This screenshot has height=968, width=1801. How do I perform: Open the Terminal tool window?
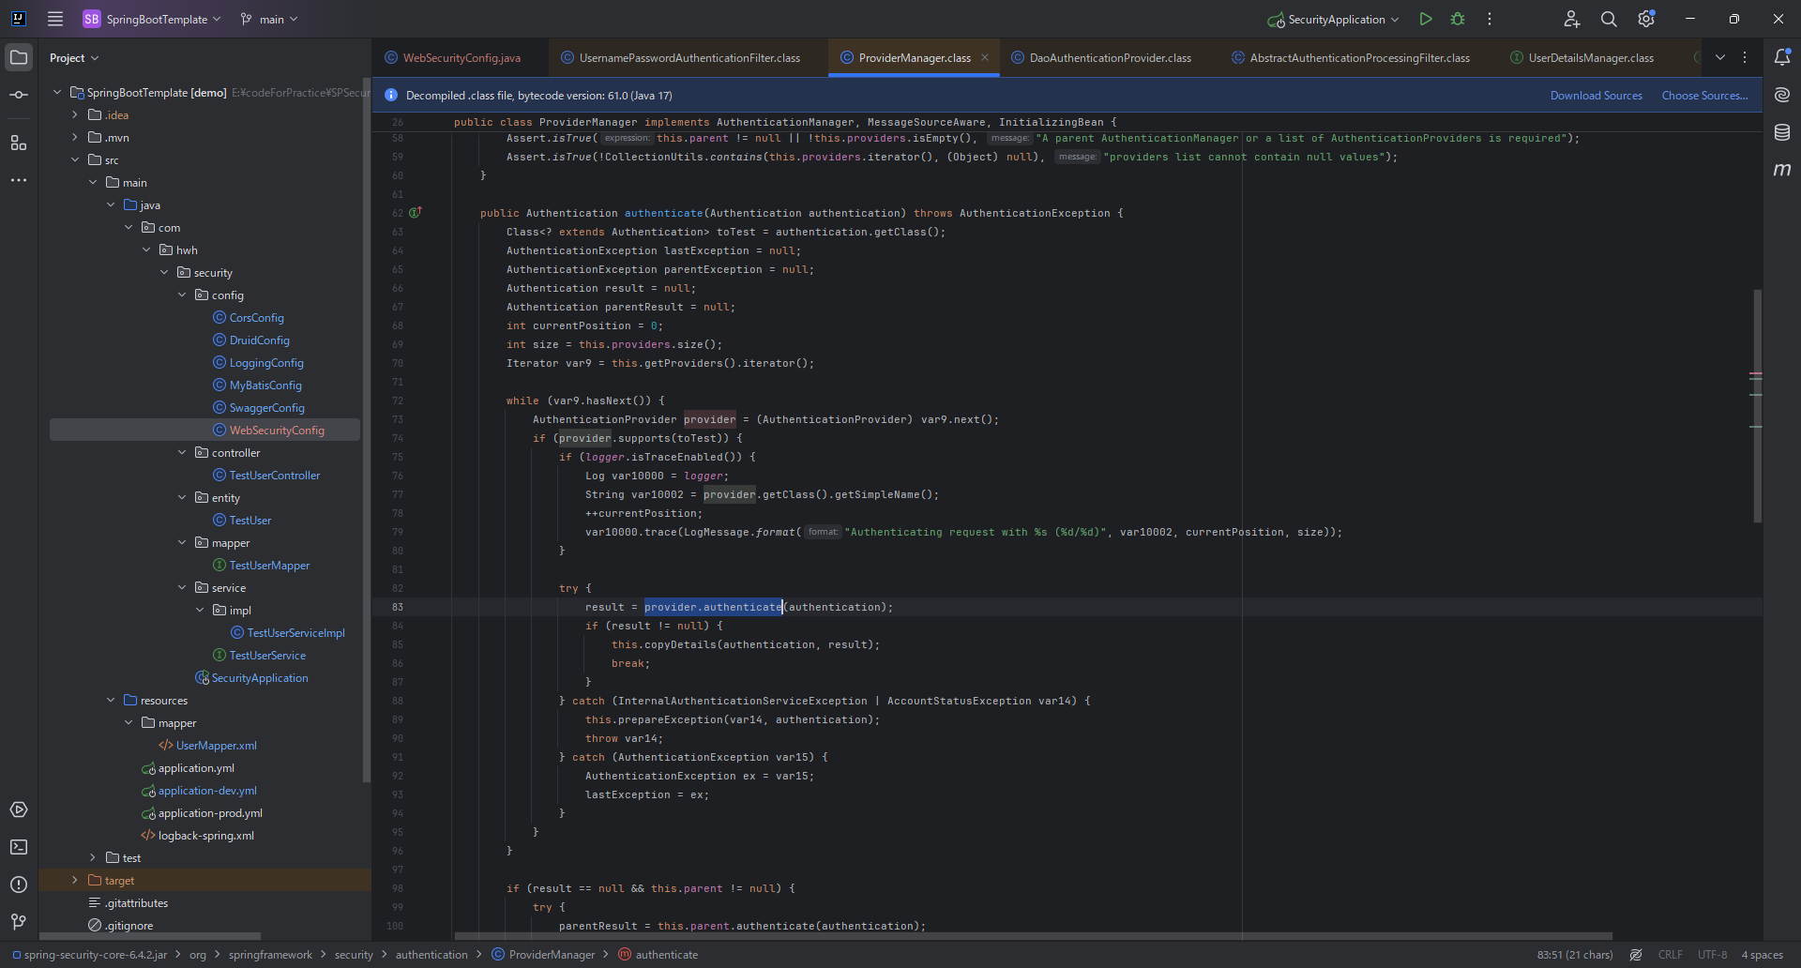19,847
